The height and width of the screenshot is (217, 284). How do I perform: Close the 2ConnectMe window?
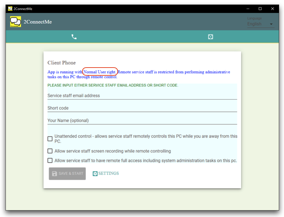[272, 9]
